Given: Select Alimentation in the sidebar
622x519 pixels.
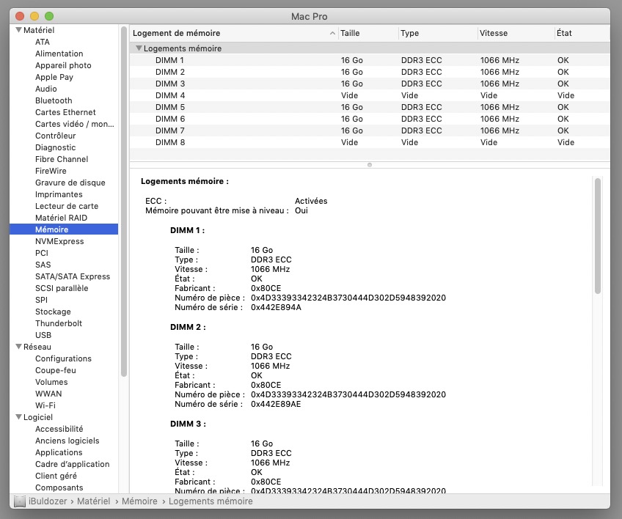Looking at the screenshot, I should (59, 54).
